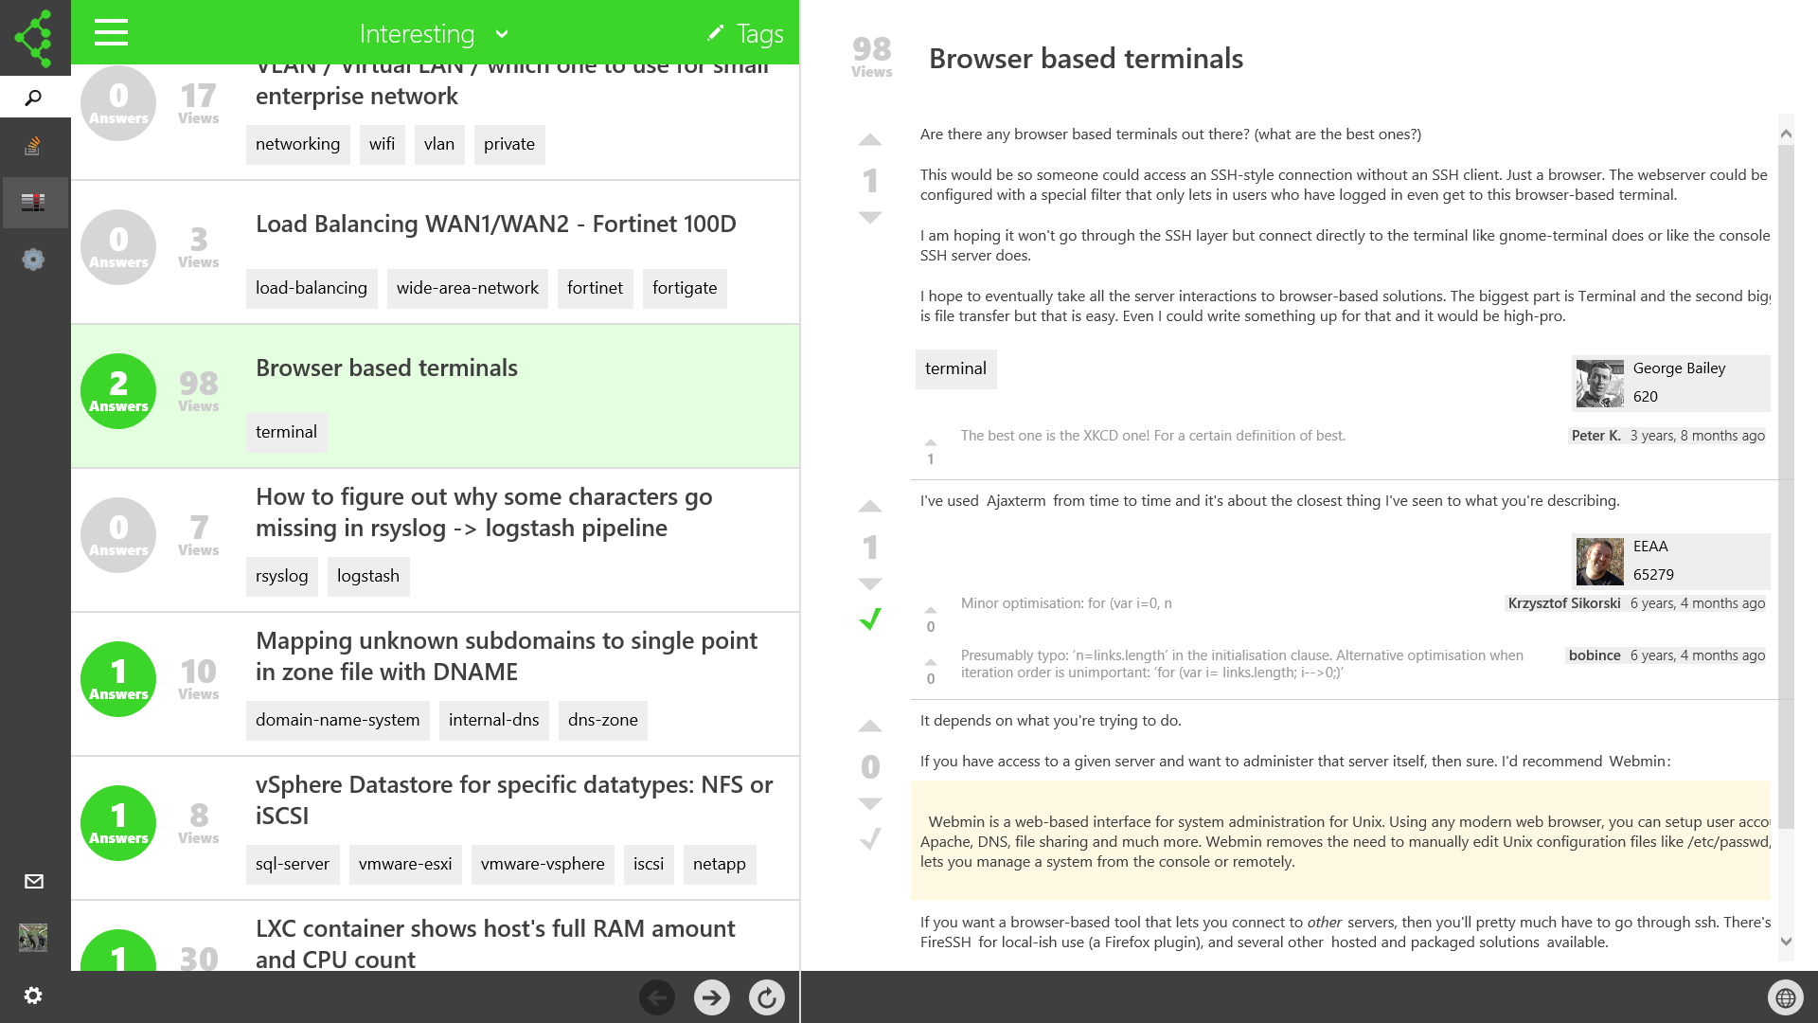Click the share/network icon in sidebar
This screenshot has width=1818, height=1023.
pyautogui.click(x=34, y=34)
